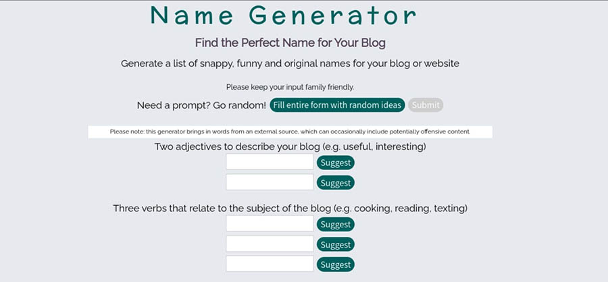Image resolution: width=608 pixels, height=282 pixels.
Task: Suggest a word for the first adjective
Action: (x=336, y=163)
